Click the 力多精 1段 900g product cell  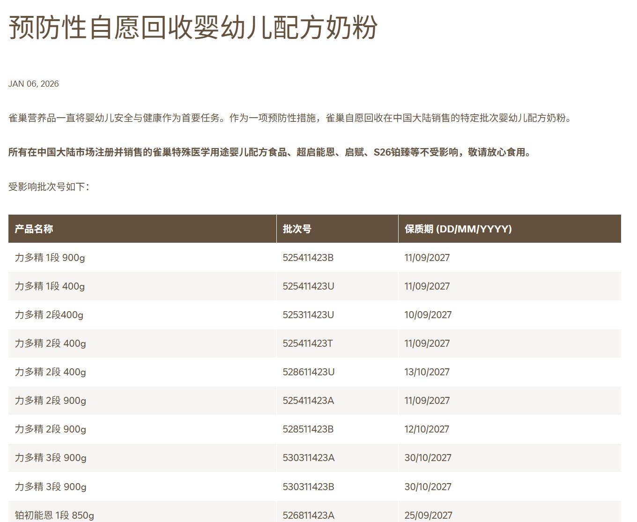(x=50, y=258)
